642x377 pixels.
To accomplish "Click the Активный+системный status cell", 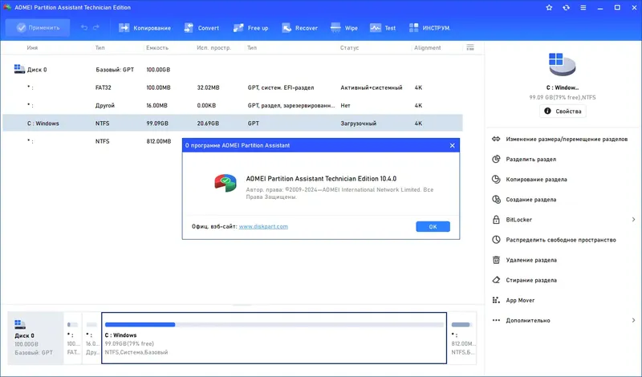I will [x=372, y=87].
